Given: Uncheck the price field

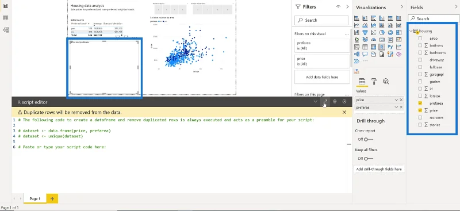Looking at the screenshot, I should pos(420,110).
